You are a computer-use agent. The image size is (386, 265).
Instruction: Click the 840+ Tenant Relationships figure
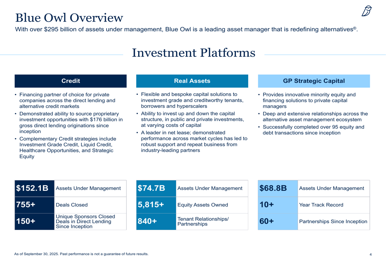147,221
